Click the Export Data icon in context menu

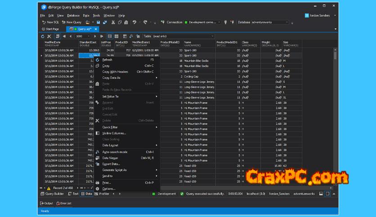click(98, 164)
